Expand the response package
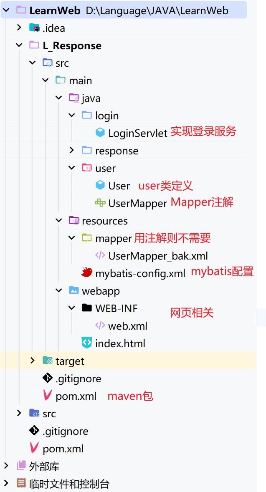This screenshot has width=266, height=492. (72, 150)
